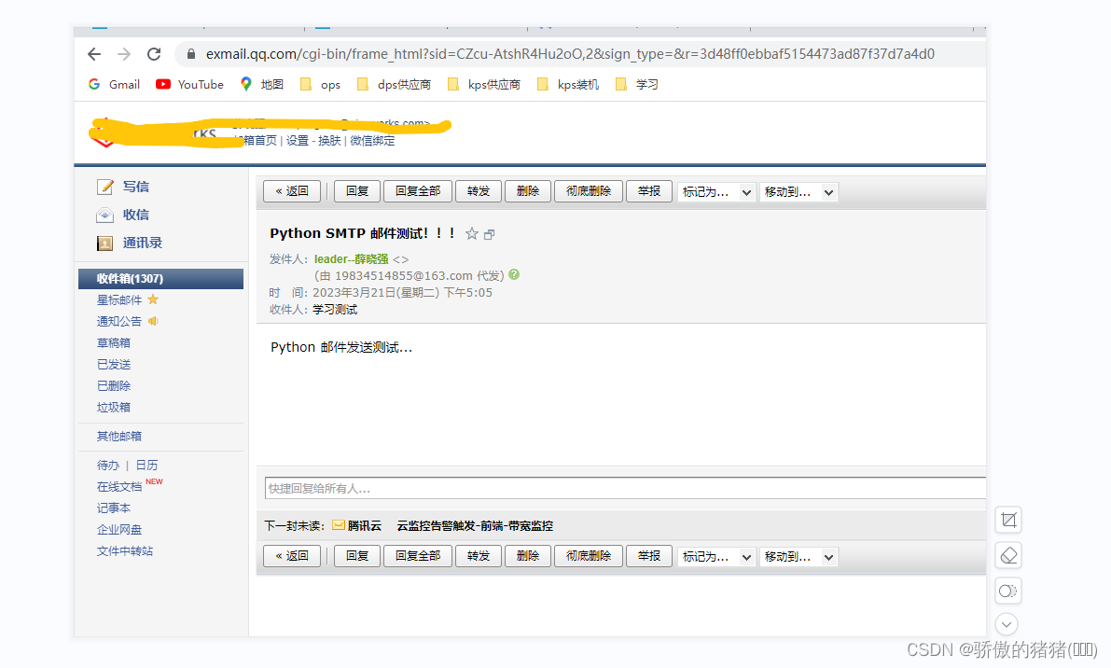Open the 已删除 deleted folder
The image size is (1111, 668).
114,385
